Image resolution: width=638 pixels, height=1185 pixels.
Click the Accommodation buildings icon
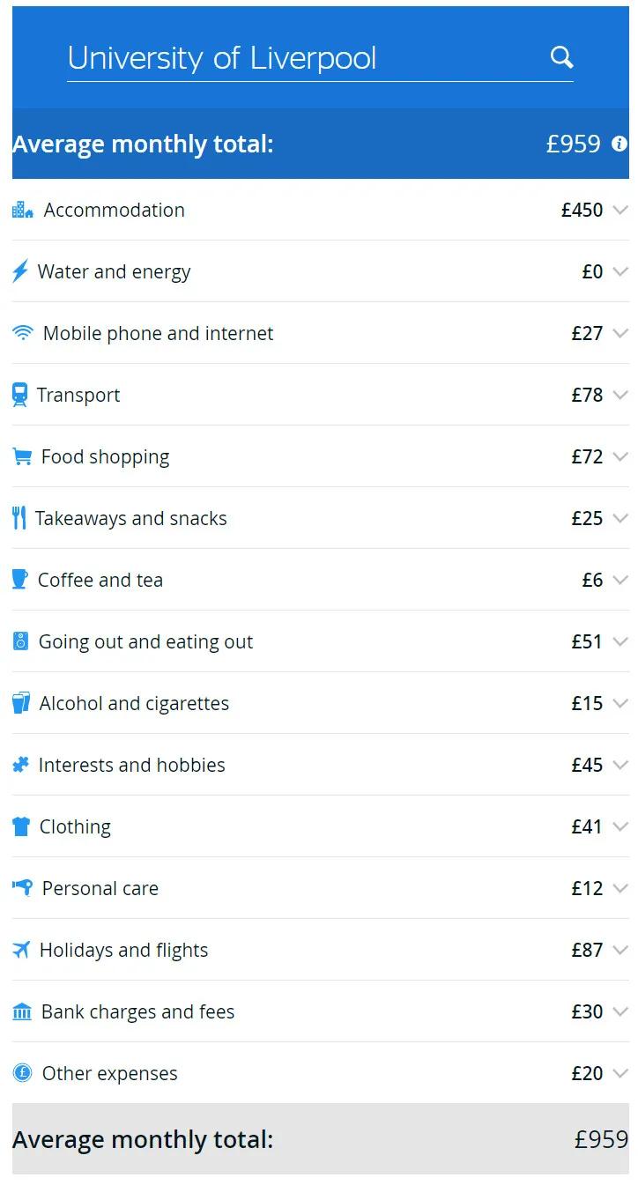(x=22, y=210)
